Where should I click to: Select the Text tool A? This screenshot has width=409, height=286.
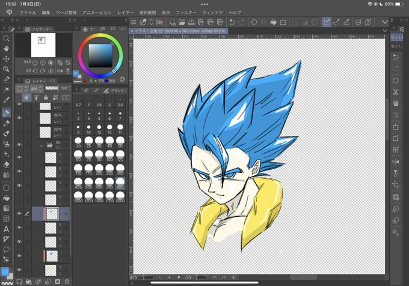[6, 229]
